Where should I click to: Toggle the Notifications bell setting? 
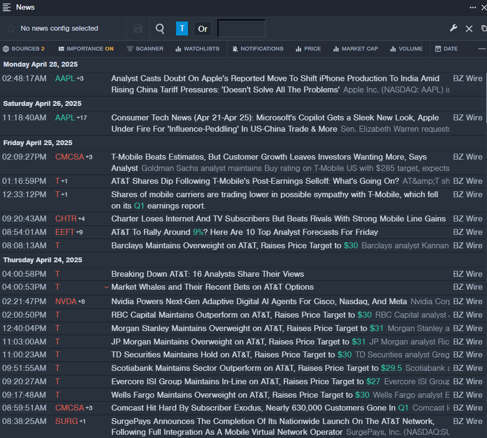pos(258,49)
